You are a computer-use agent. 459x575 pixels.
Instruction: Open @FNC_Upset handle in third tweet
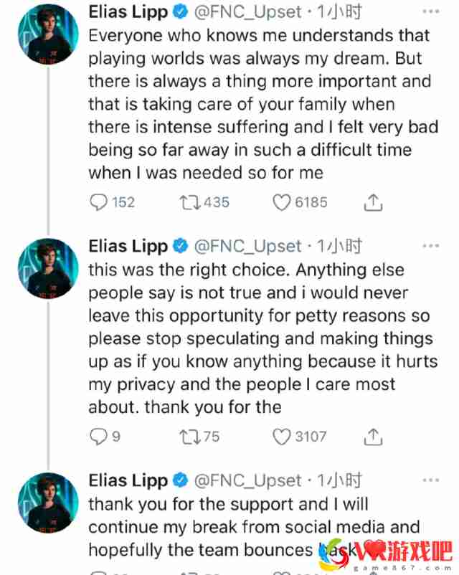click(247, 480)
